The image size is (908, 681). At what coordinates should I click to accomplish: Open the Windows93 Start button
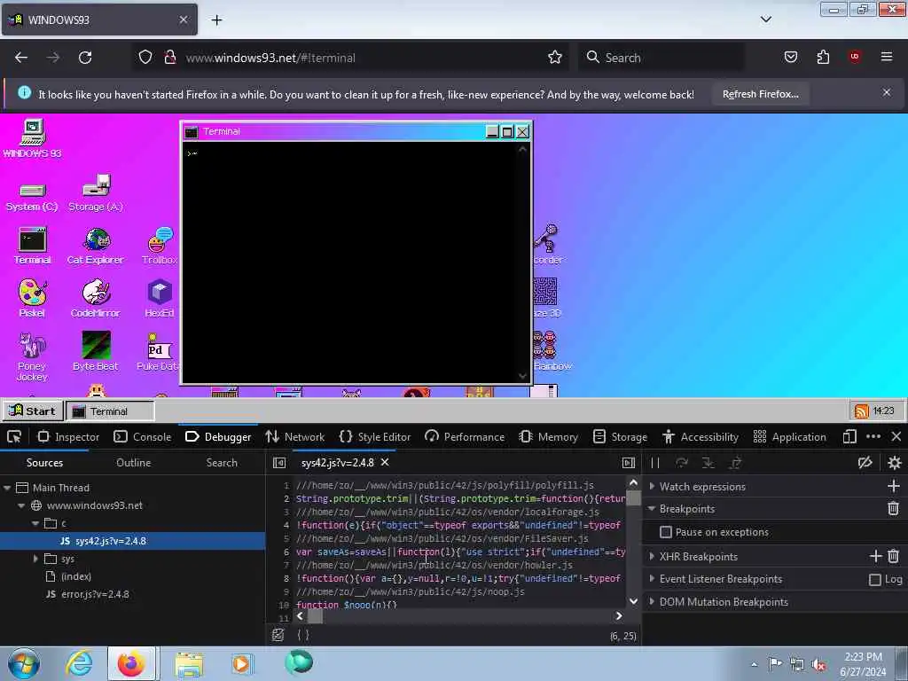pos(33,411)
